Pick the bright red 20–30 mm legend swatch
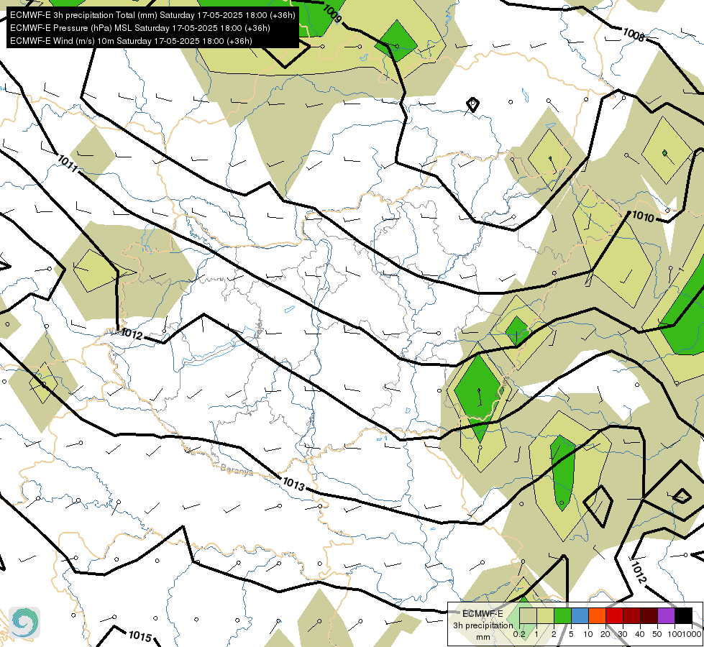704x647 pixels. click(x=614, y=615)
